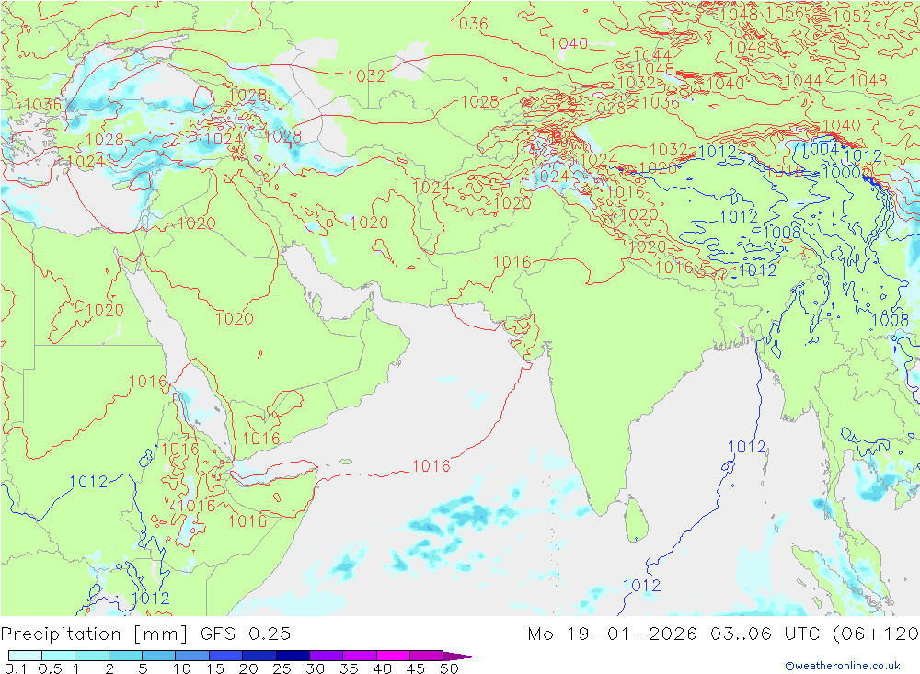Image resolution: width=920 pixels, height=674 pixels.
Task: Click the legend value '25'
Action: tap(282, 668)
